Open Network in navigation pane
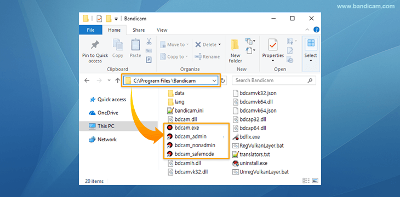The width and height of the screenshot is (400, 197). [x=102, y=140]
